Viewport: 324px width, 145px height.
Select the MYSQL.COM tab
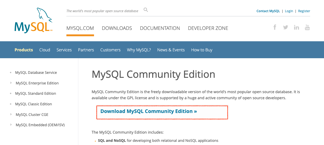tap(80, 28)
